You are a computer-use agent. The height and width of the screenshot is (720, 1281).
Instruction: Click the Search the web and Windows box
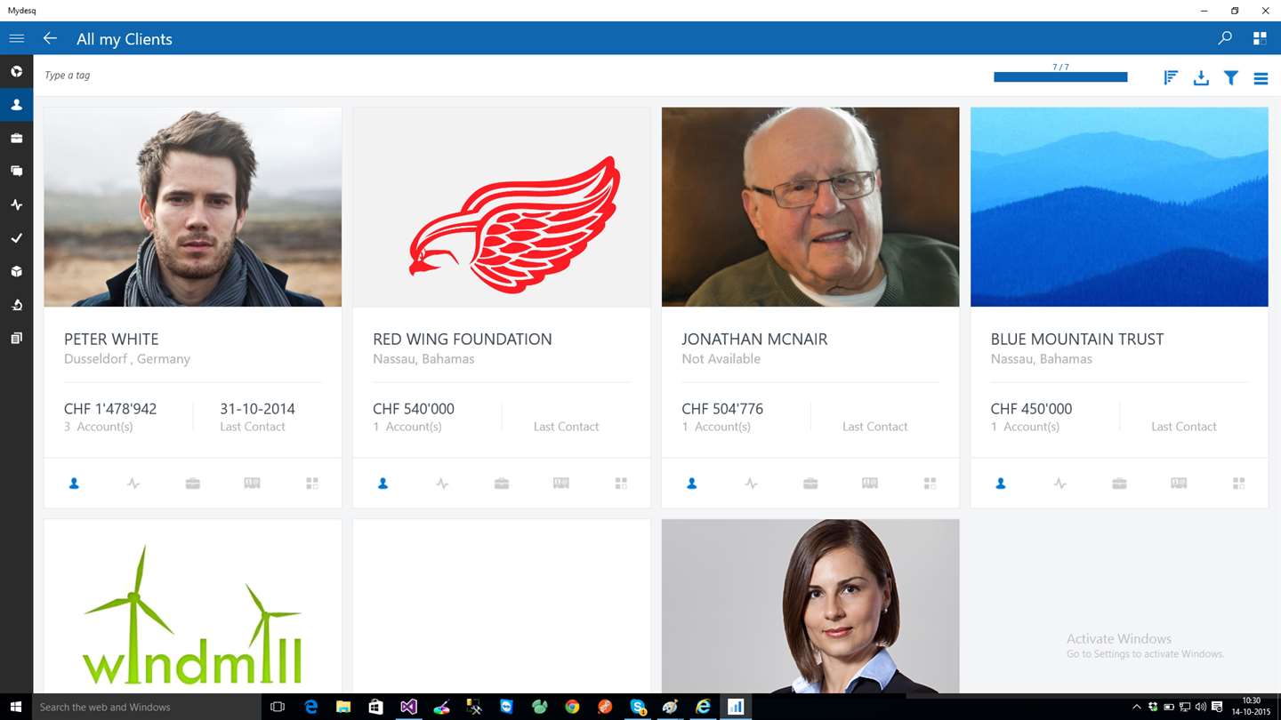tap(147, 707)
